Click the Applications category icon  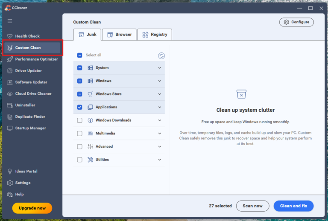coord(90,107)
